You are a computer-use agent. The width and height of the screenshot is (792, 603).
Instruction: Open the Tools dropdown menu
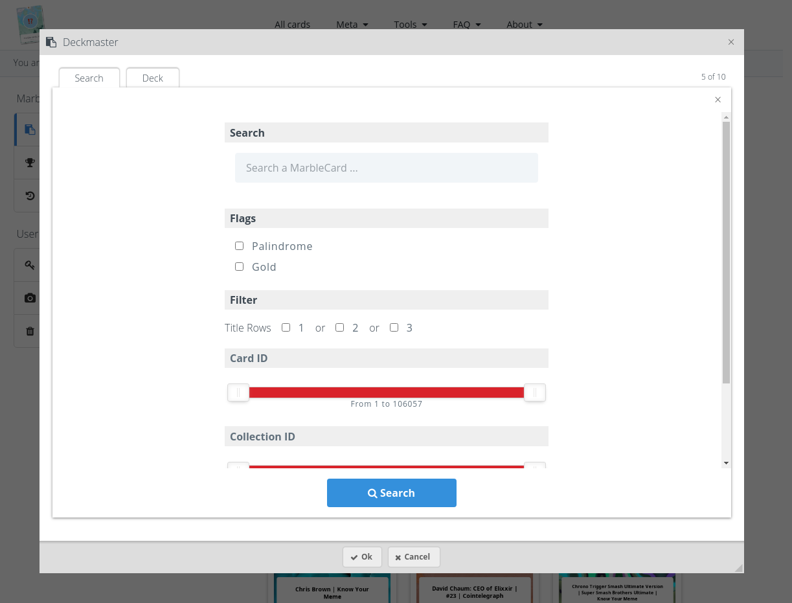click(x=410, y=25)
